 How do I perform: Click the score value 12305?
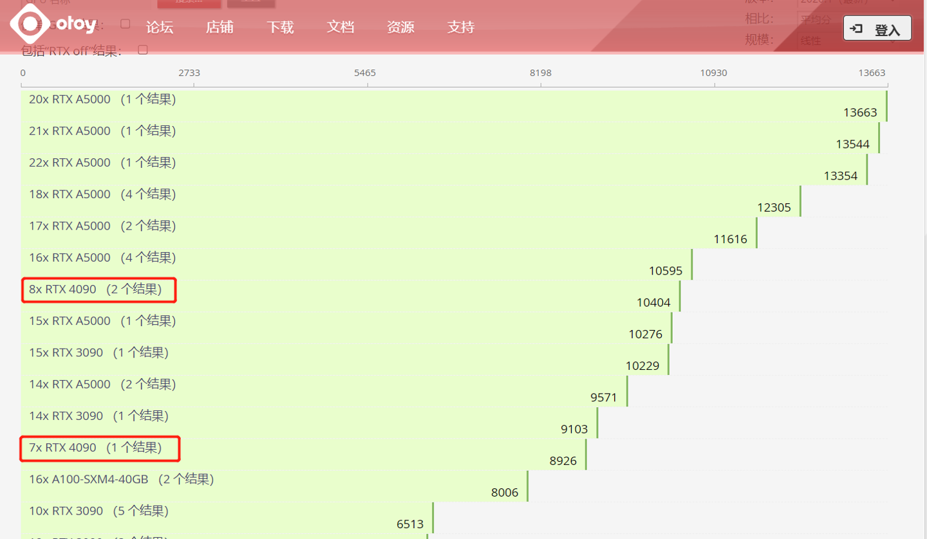(774, 207)
